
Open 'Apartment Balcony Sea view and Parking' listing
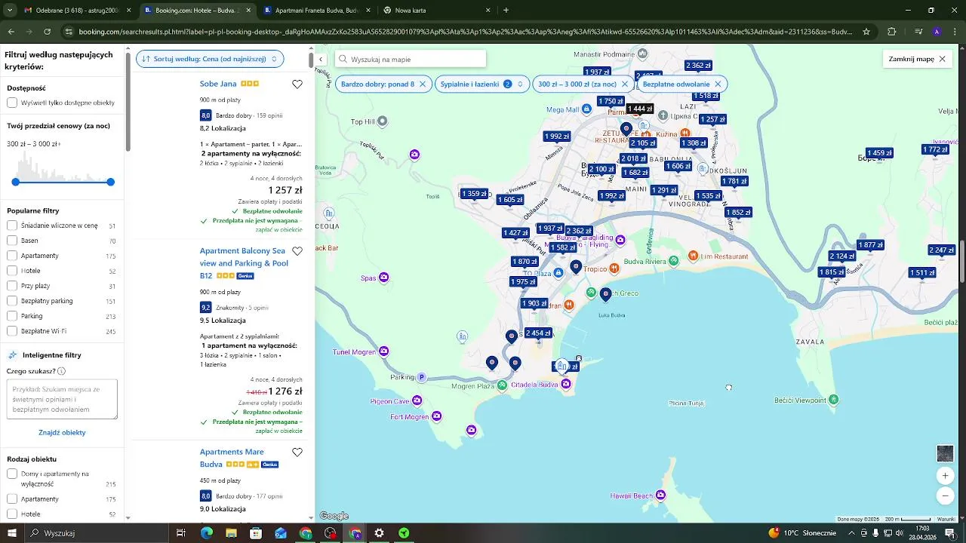click(x=244, y=263)
